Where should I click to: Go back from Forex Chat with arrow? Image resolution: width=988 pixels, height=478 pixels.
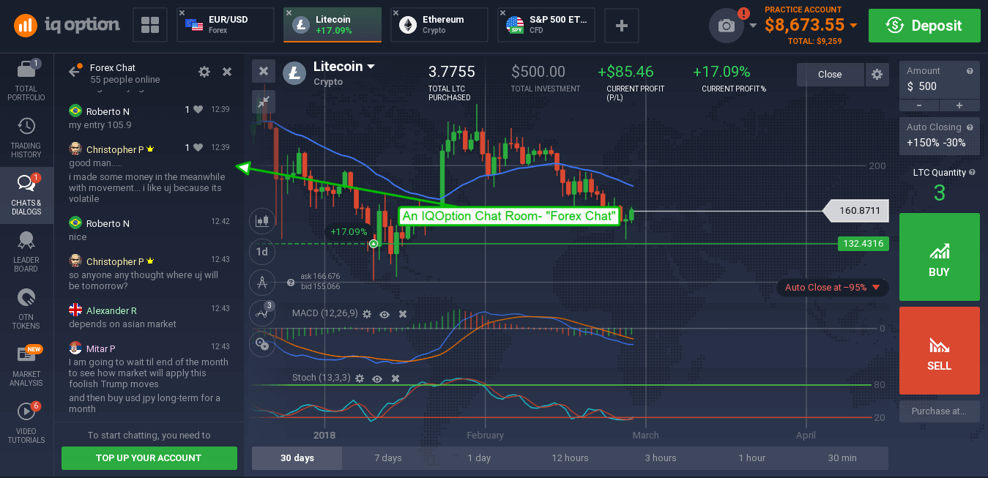74,72
